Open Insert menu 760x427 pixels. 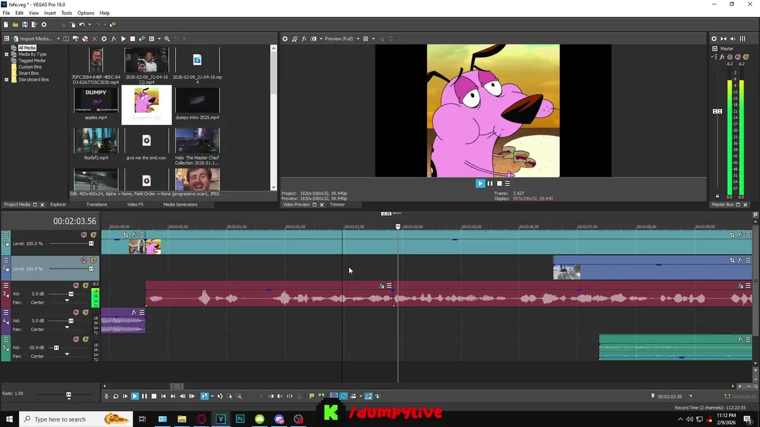[x=50, y=13]
